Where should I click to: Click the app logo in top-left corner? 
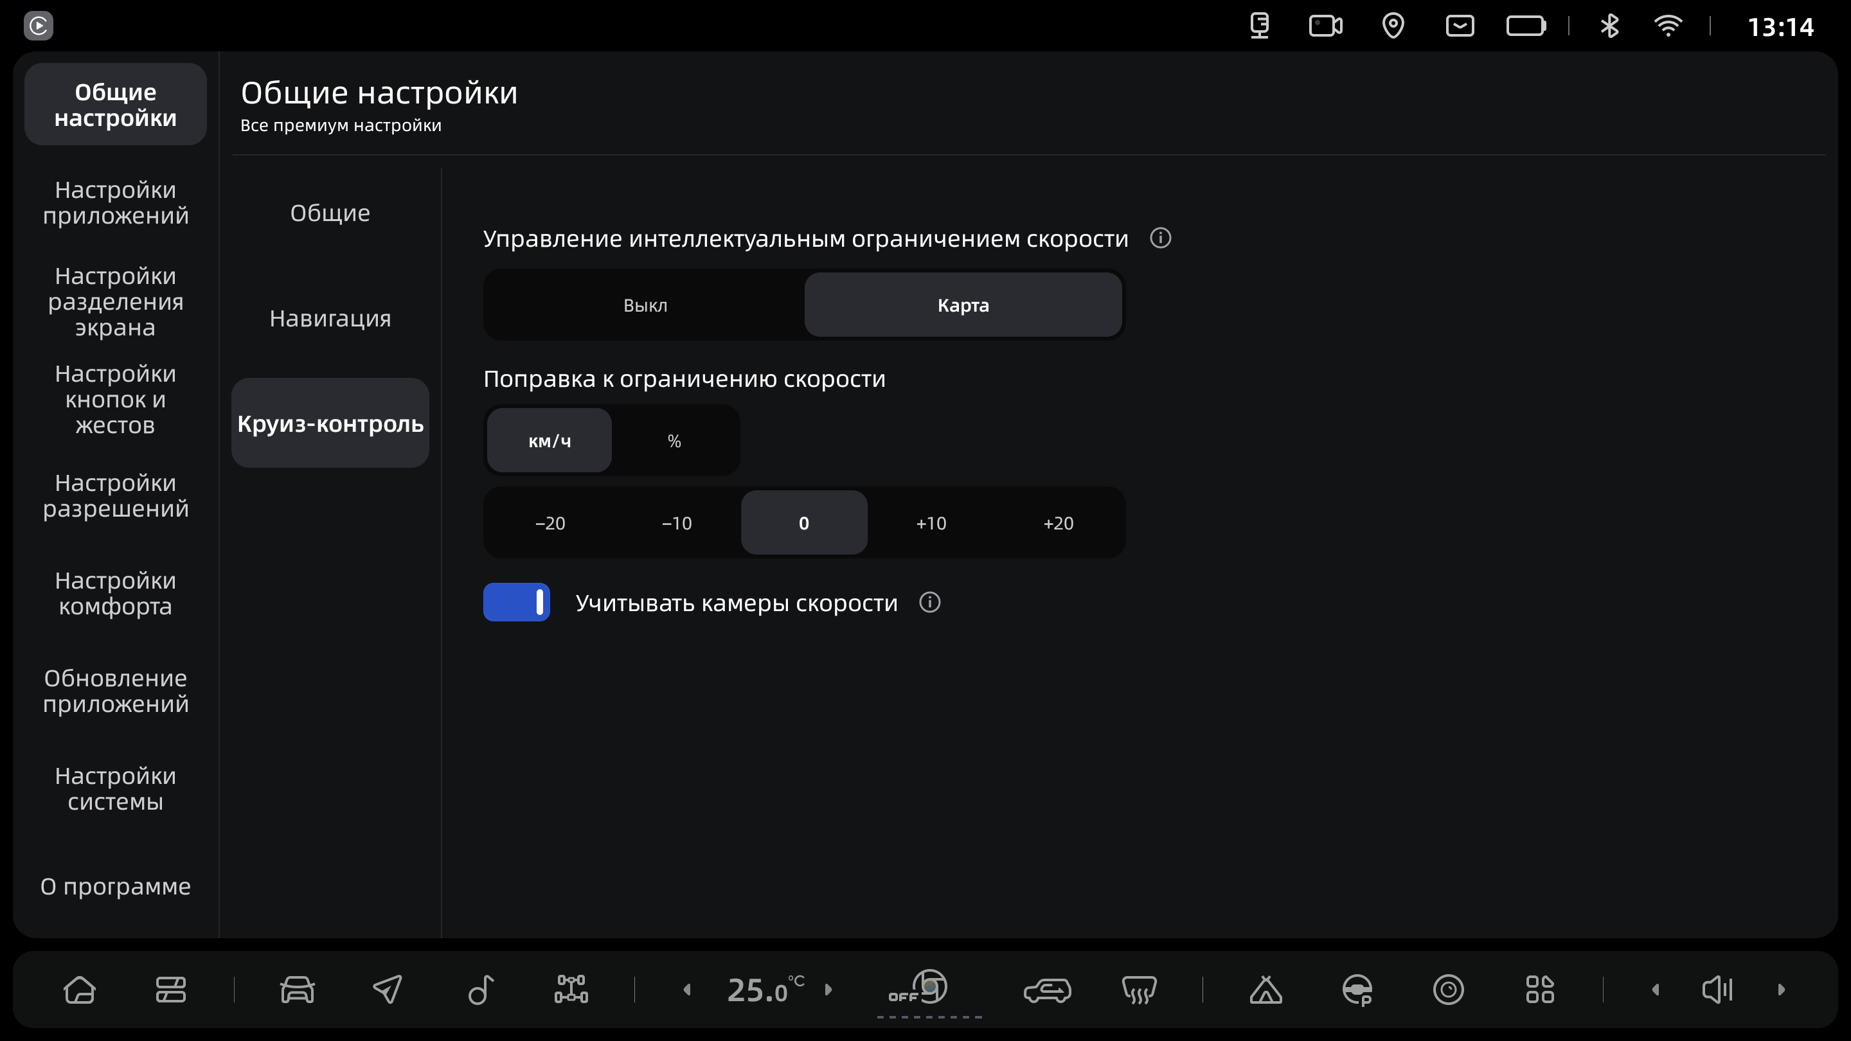[x=38, y=26]
